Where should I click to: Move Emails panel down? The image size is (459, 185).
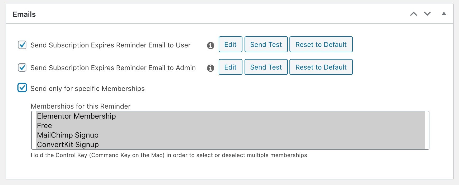(x=427, y=14)
